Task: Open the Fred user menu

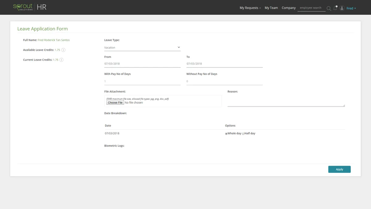Action: pos(351,8)
